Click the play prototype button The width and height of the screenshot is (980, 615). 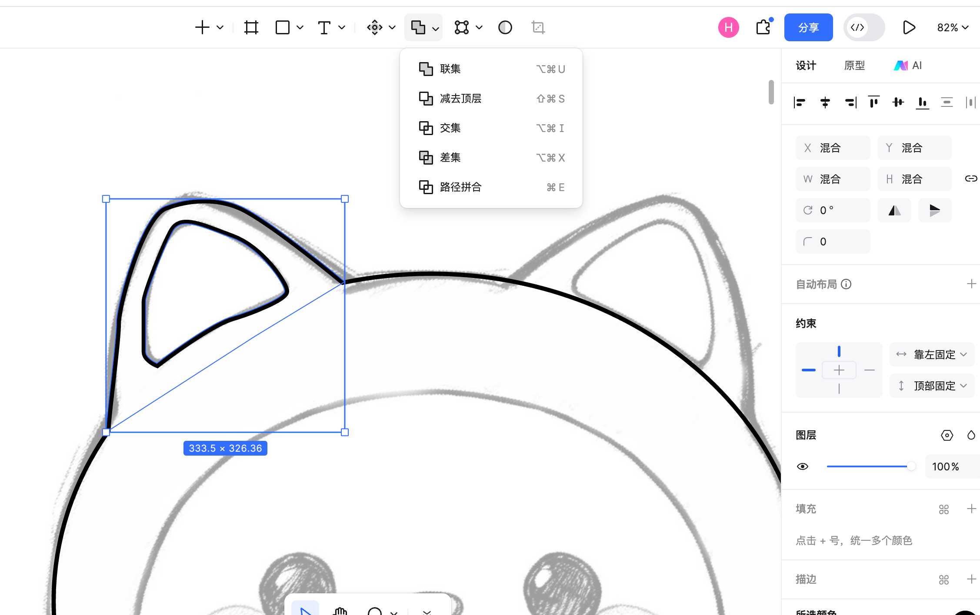click(x=909, y=27)
